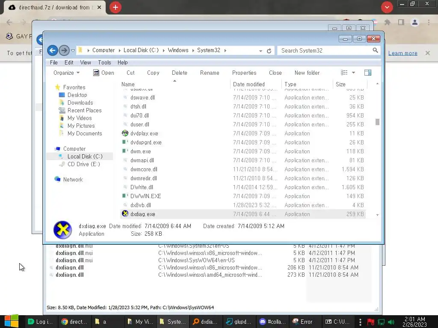The image size is (438, 328).
Task: Click the change view icon
Action: pyautogui.click(x=344, y=73)
